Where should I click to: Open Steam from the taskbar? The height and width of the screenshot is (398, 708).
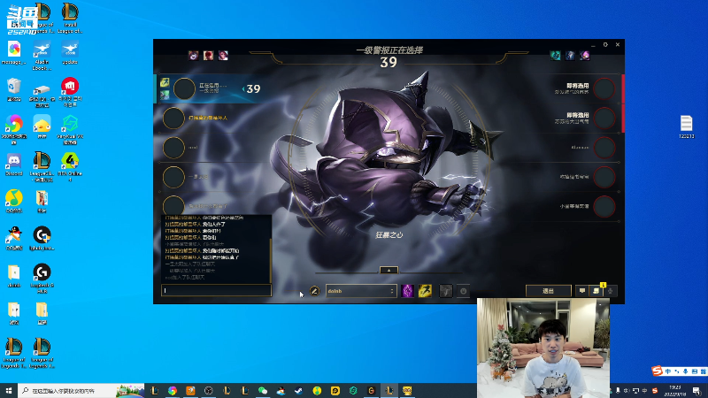299,390
